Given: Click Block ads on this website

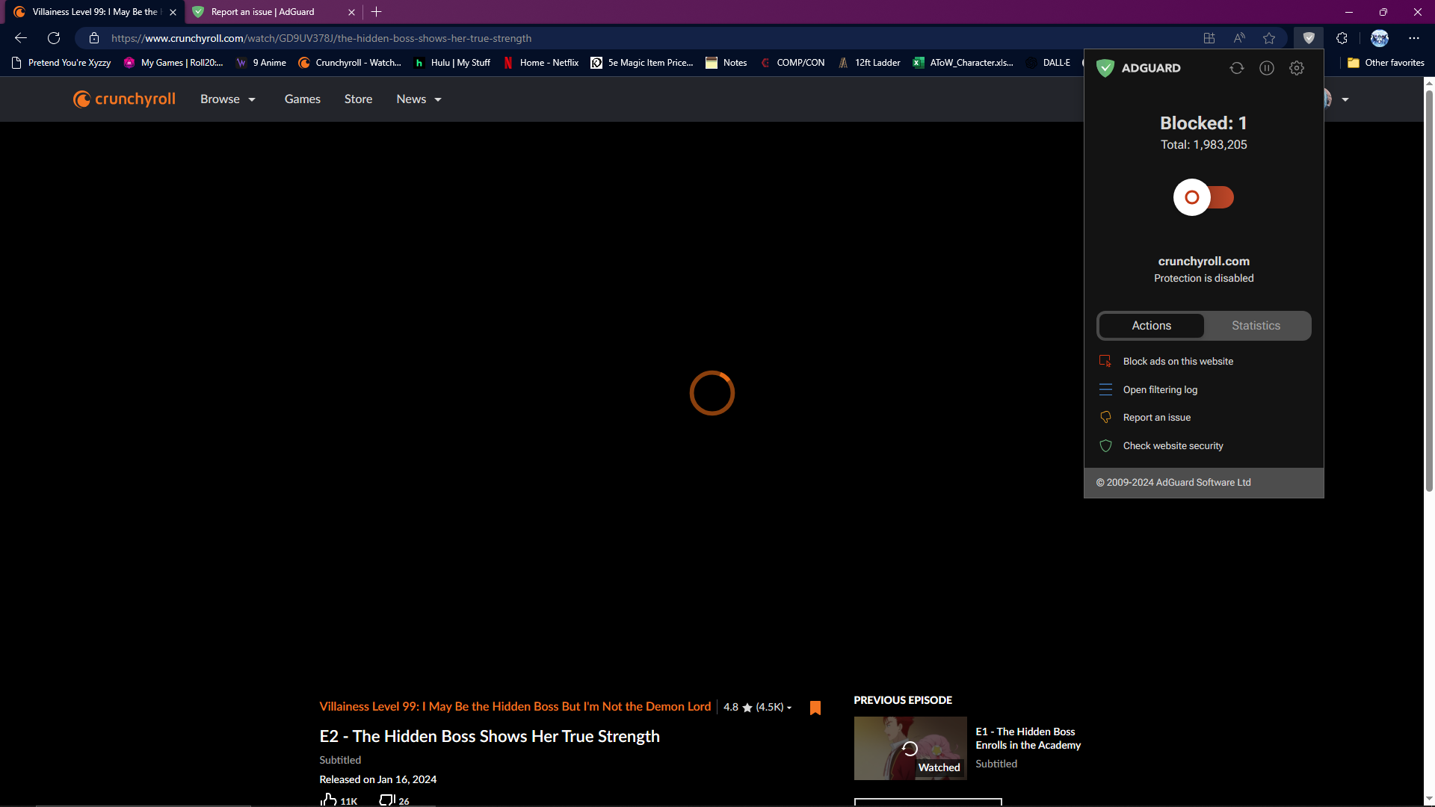Looking at the screenshot, I should click(1178, 362).
